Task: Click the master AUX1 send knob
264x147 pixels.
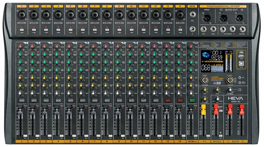Action: click(205, 90)
